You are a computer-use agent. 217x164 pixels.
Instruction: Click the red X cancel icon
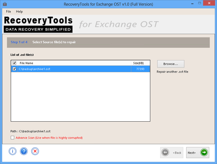coord(35,151)
